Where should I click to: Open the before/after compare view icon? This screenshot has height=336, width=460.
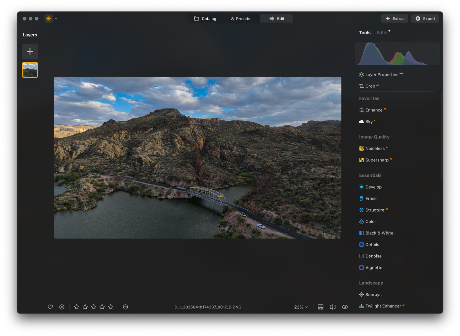click(x=333, y=307)
